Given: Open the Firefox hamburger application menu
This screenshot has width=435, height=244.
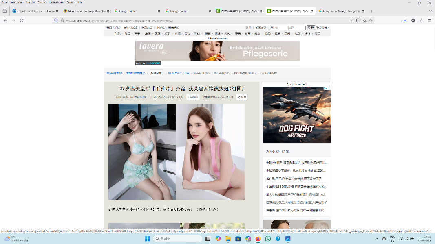Looking at the screenshot, I should tap(429, 20).
